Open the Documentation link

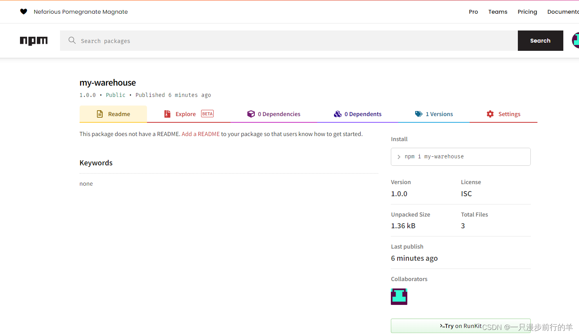(x=563, y=12)
